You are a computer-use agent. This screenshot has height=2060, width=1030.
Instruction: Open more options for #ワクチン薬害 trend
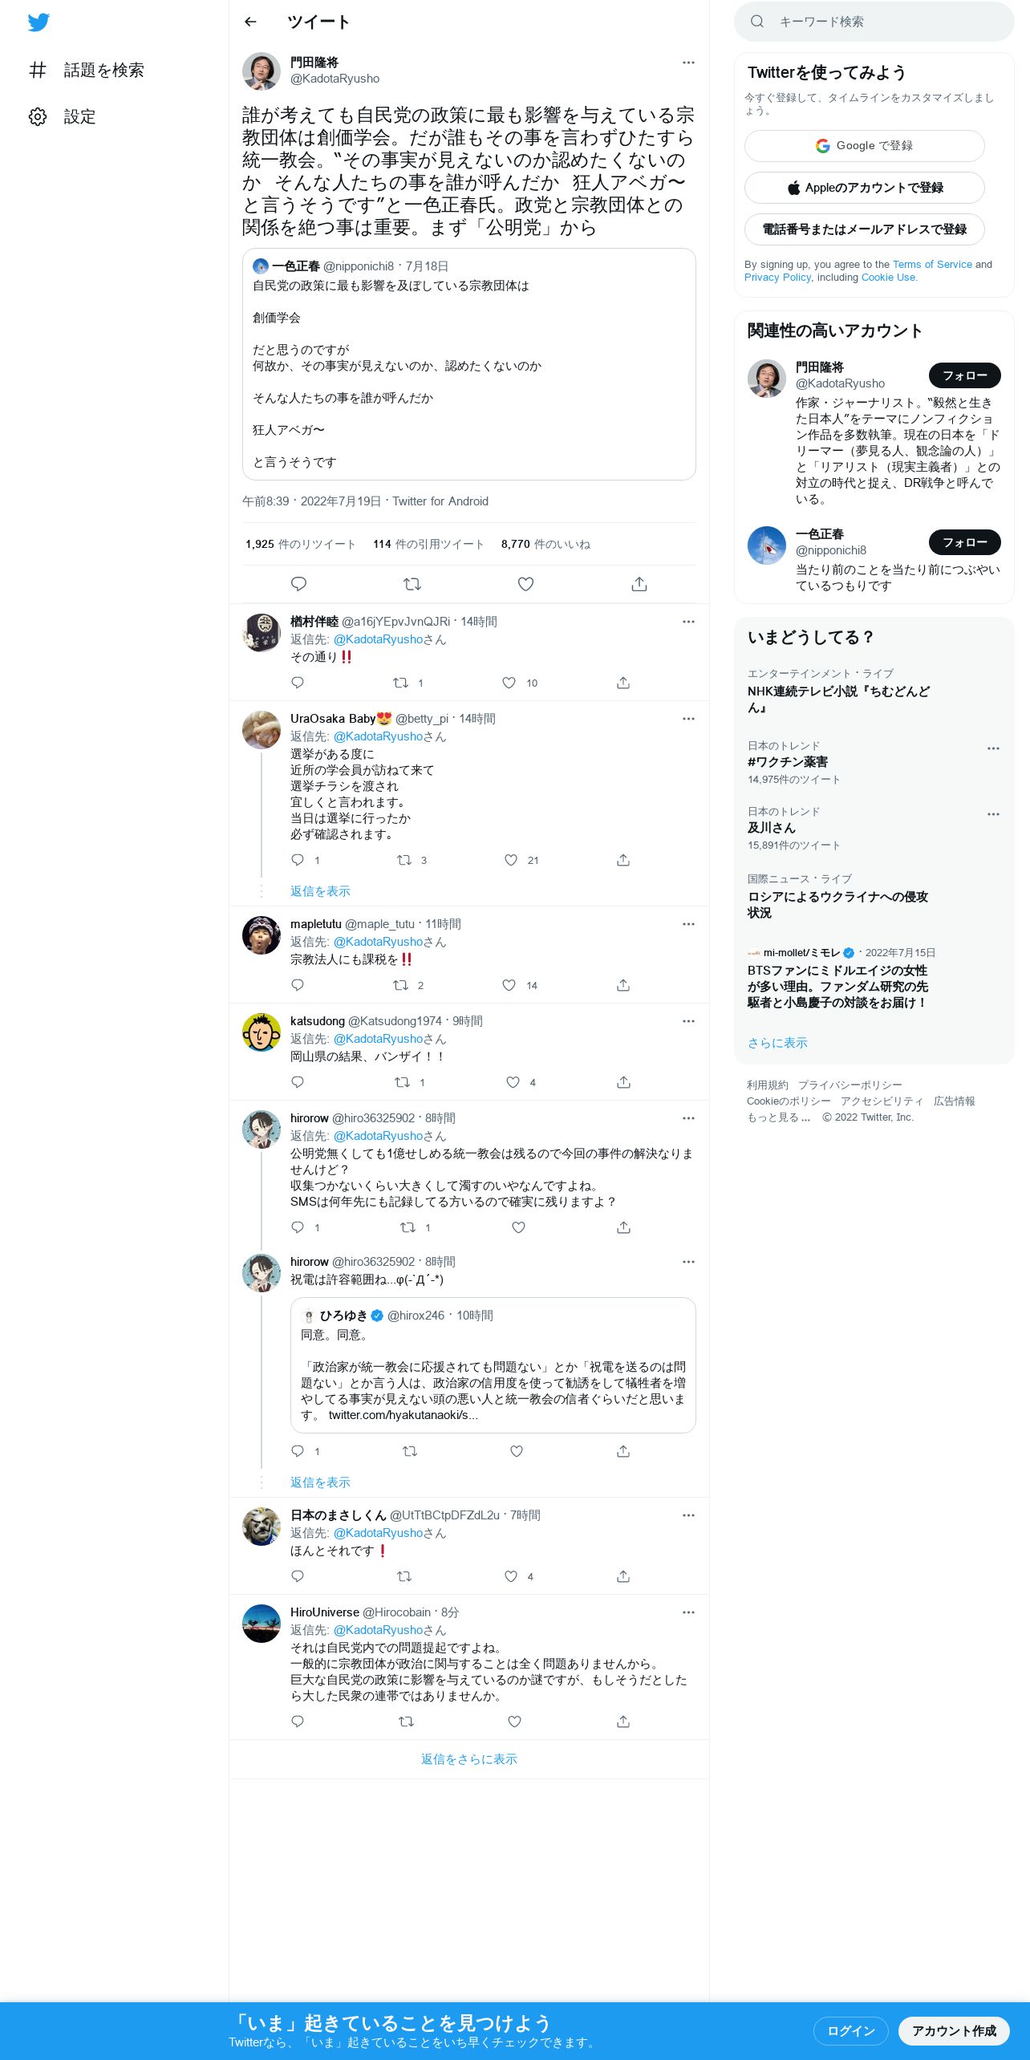click(x=993, y=748)
